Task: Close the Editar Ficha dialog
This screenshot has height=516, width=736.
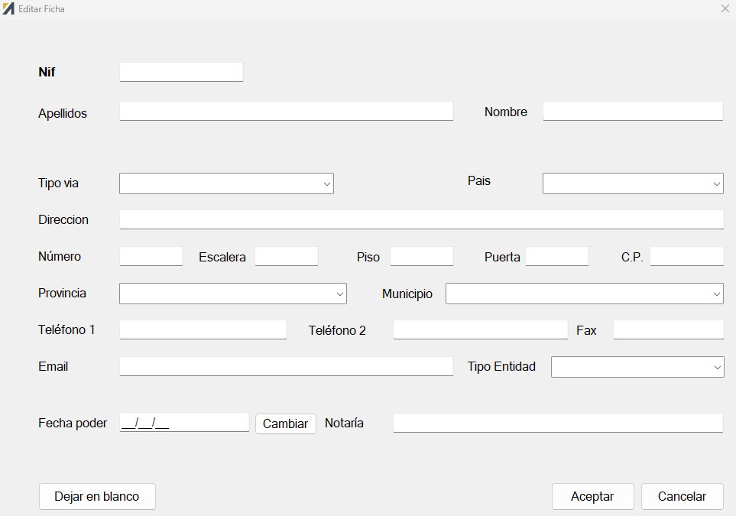Action: (x=725, y=8)
